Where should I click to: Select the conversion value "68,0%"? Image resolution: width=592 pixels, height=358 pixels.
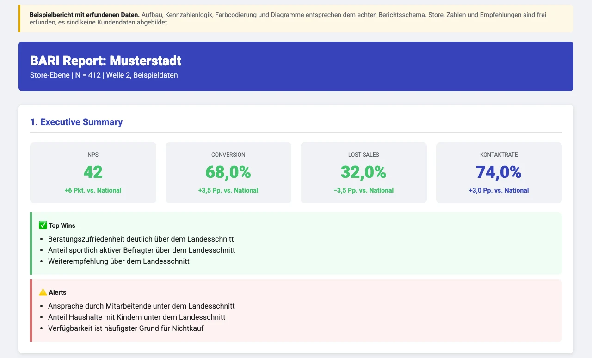228,172
